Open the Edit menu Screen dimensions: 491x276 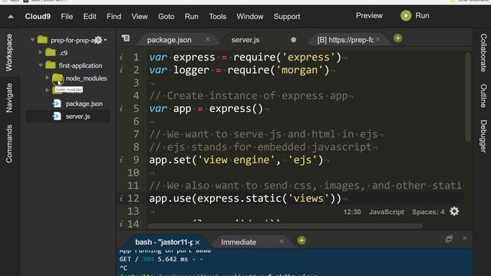pos(90,16)
